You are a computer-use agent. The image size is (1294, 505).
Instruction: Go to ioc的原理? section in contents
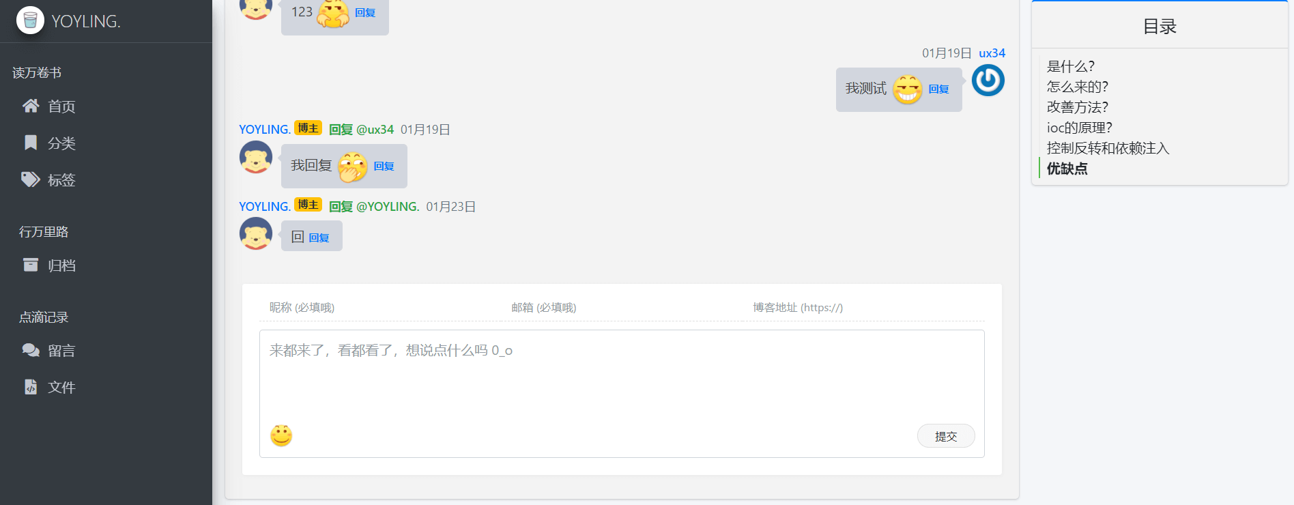click(1080, 128)
